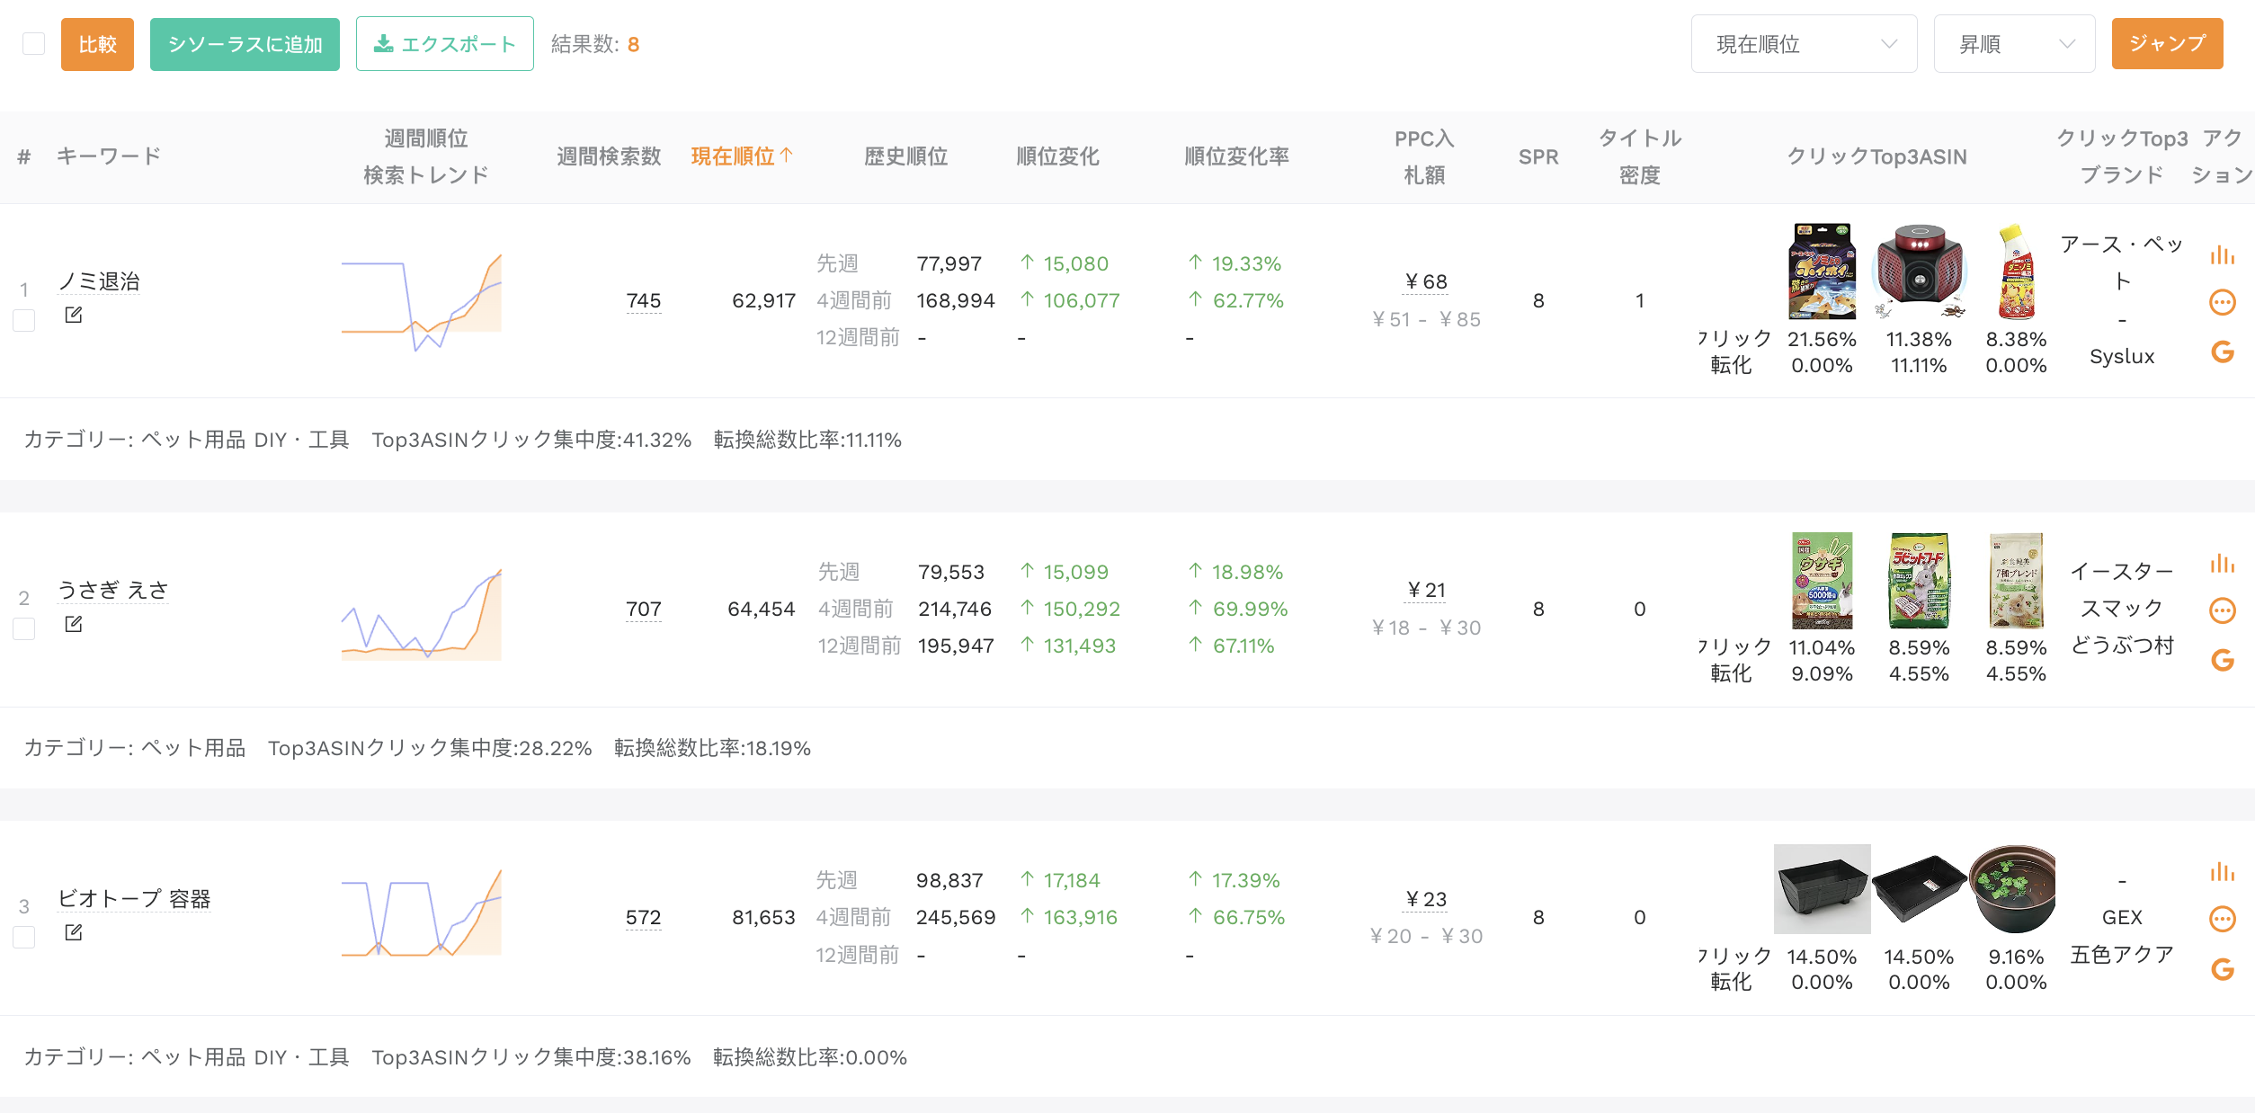The image size is (2255, 1113).
Task: Click the red insect trap thumbnail with 11.38%
Action: tap(1919, 272)
